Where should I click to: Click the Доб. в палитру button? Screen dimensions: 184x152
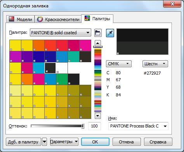click(23, 142)
